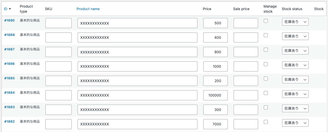Toggle Manage stock checkbox for product #1886
Screen dimensions: 328x132
point(266,64)
